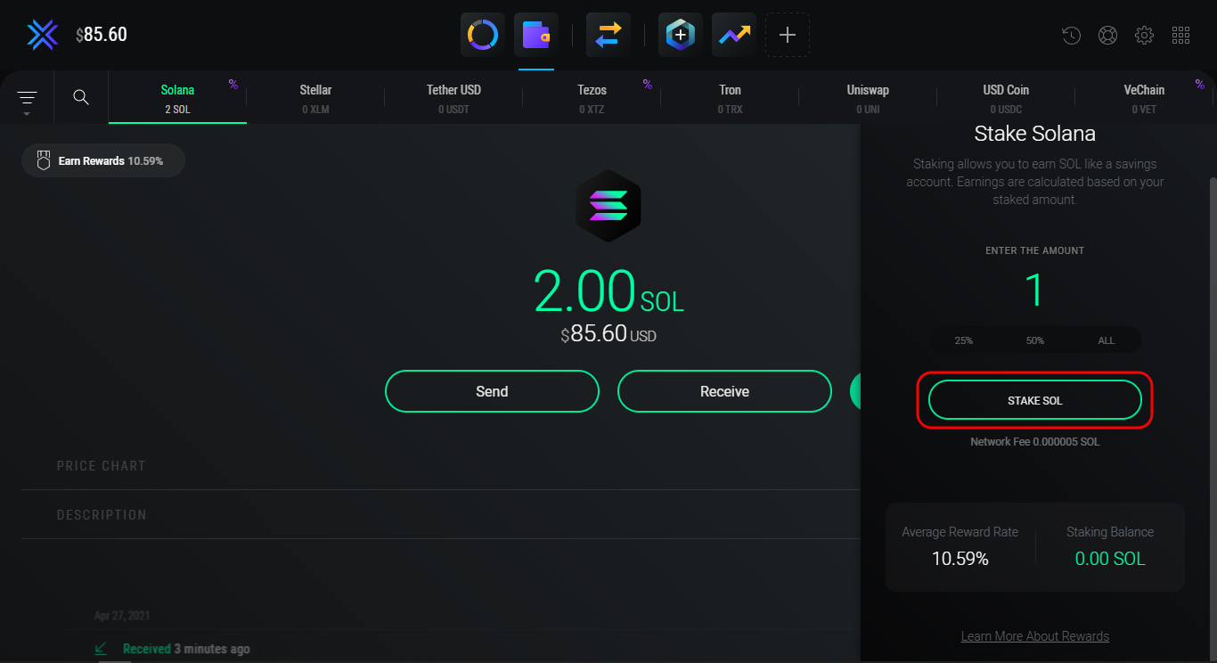Expand the DESCRIPTION section

pos(102,515)
